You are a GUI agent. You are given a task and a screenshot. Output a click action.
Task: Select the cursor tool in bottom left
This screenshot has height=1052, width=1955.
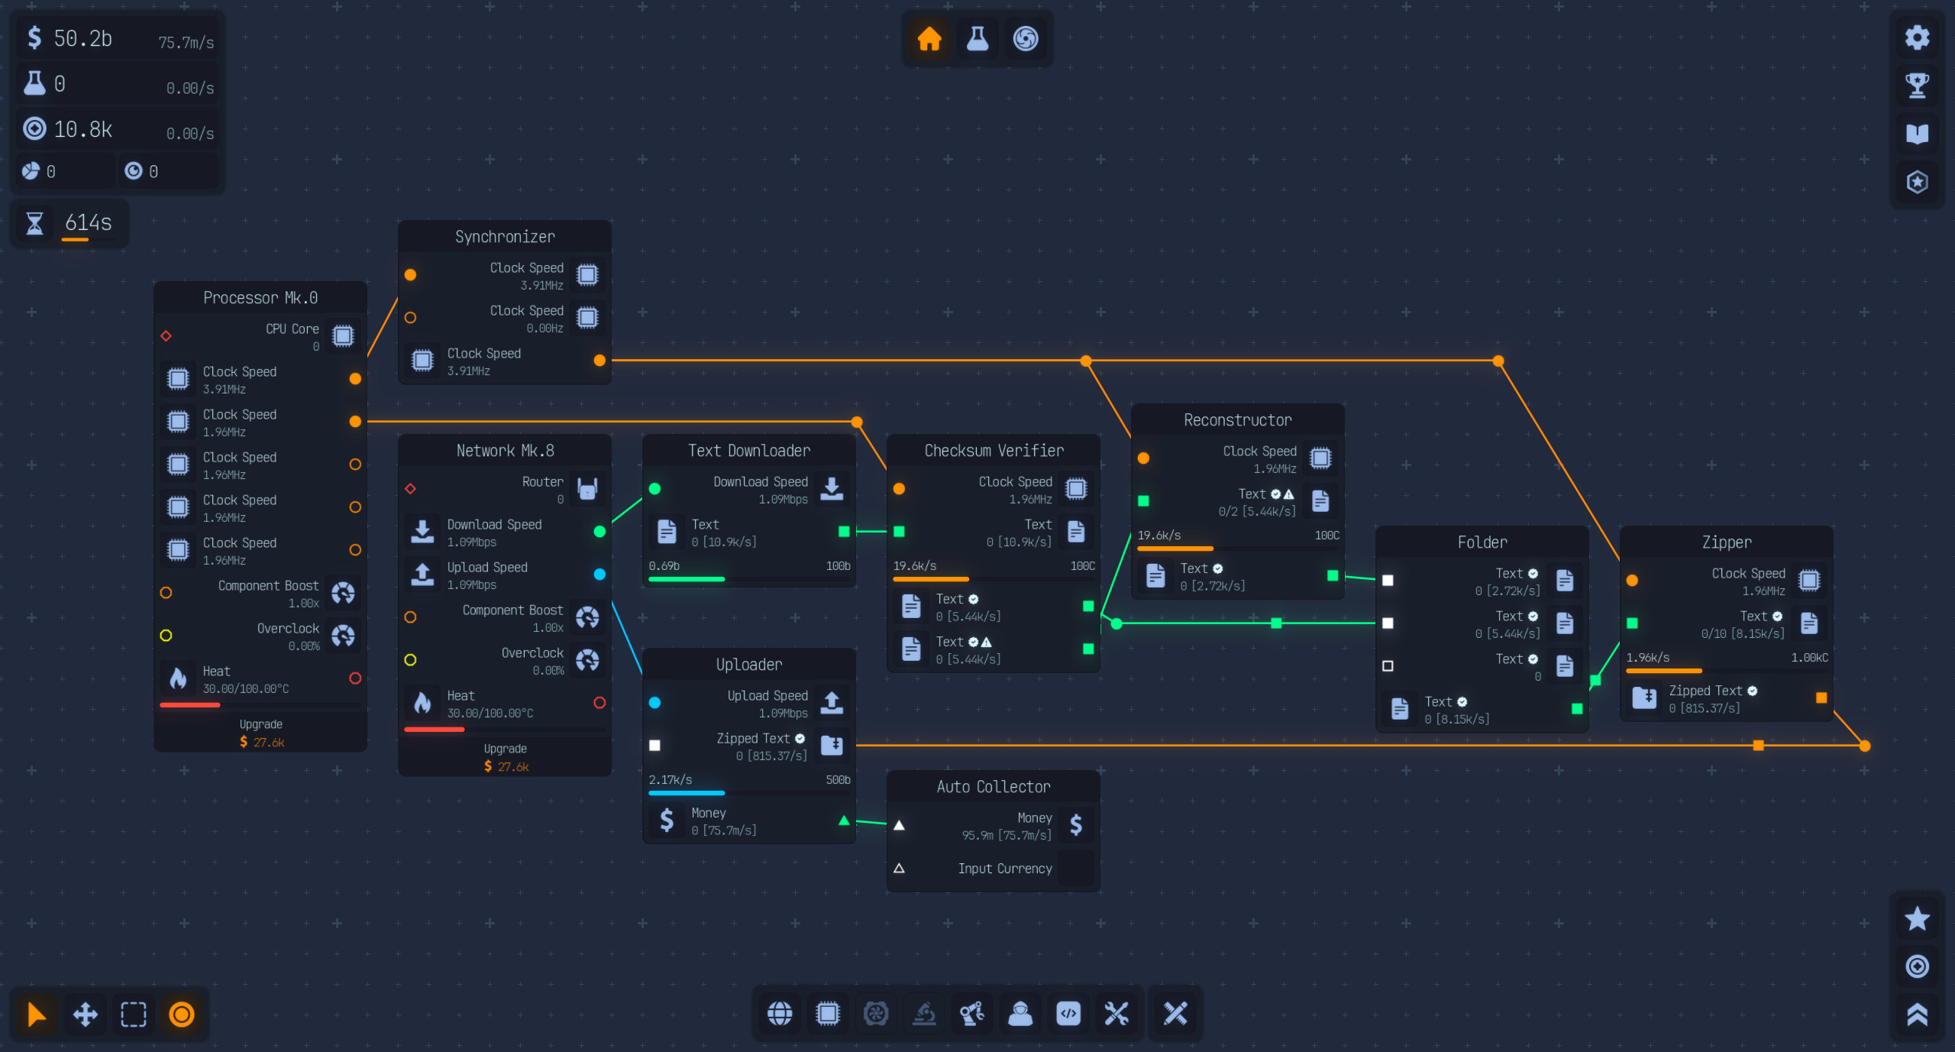[x=35, y=1014]
